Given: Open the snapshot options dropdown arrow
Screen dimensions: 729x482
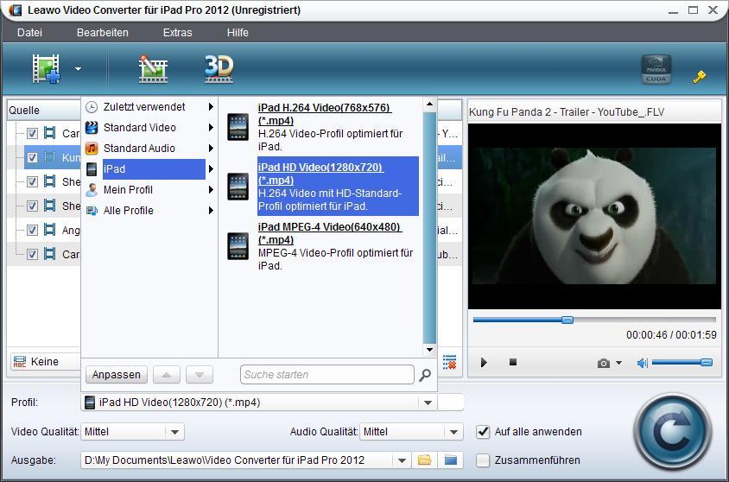Looking at the screenshot, I should 618,363.
